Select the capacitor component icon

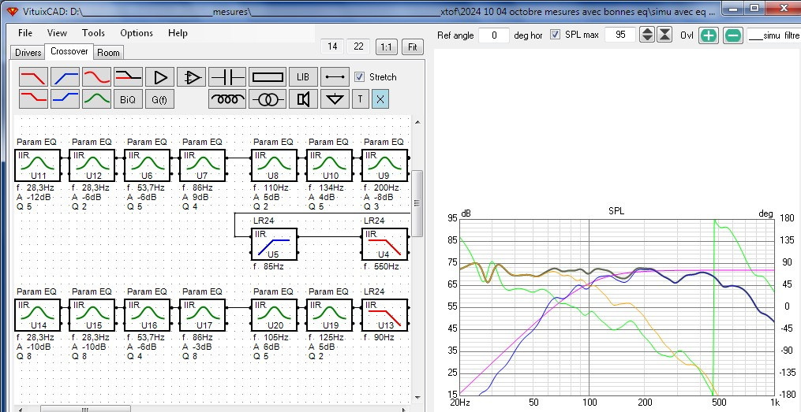[x=227, y=77]
